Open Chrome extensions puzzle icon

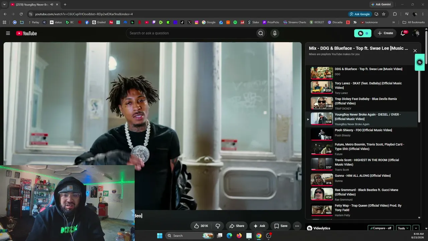395,14
